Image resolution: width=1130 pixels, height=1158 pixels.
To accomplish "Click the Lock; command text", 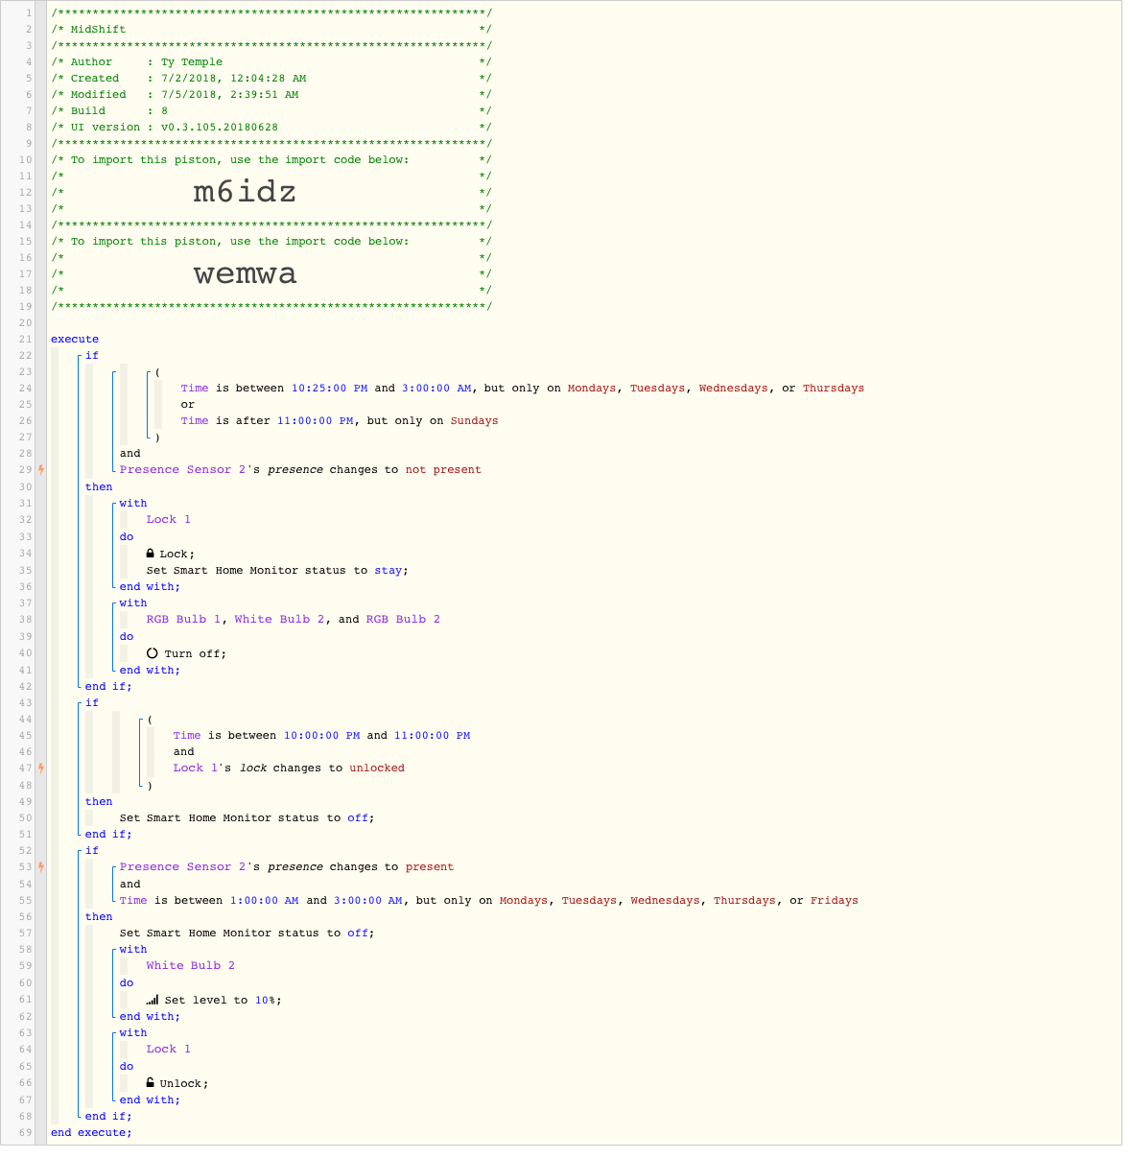I will point(177,555).
